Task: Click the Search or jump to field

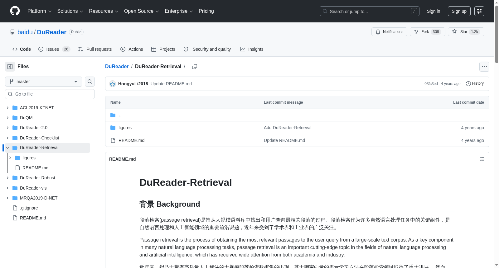Action: coord(370,11)
